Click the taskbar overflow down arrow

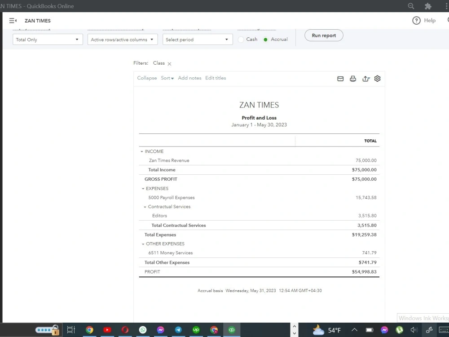294,333
